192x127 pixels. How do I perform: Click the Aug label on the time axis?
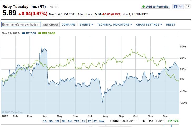tap(105, 116)
